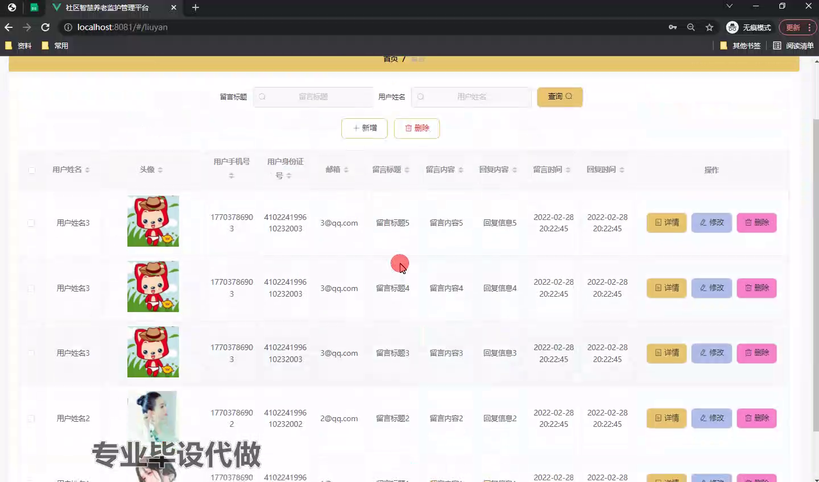
Task: Click 删除 for 留言标题2 row
Action: [757, 418]
